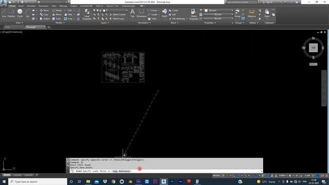The width and height of the screenshot is (329, 185).
Task: Click the Group tool
Action: (x=237, y=13)
